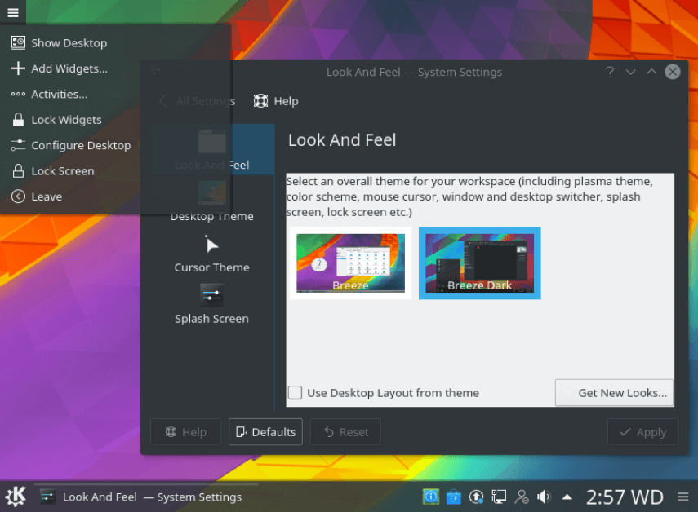The image size is (698, 512).
Task: Click the Show Desktop icon in menu
Action: click(x=18, y=42)
